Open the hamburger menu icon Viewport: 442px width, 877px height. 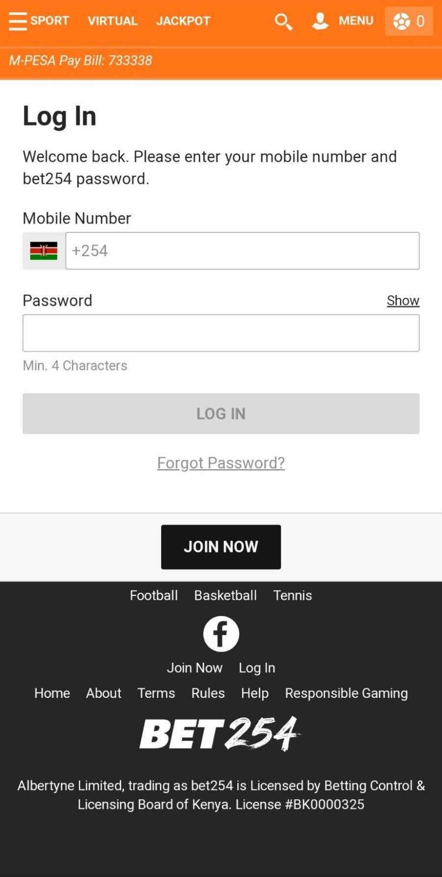(18, 21)
